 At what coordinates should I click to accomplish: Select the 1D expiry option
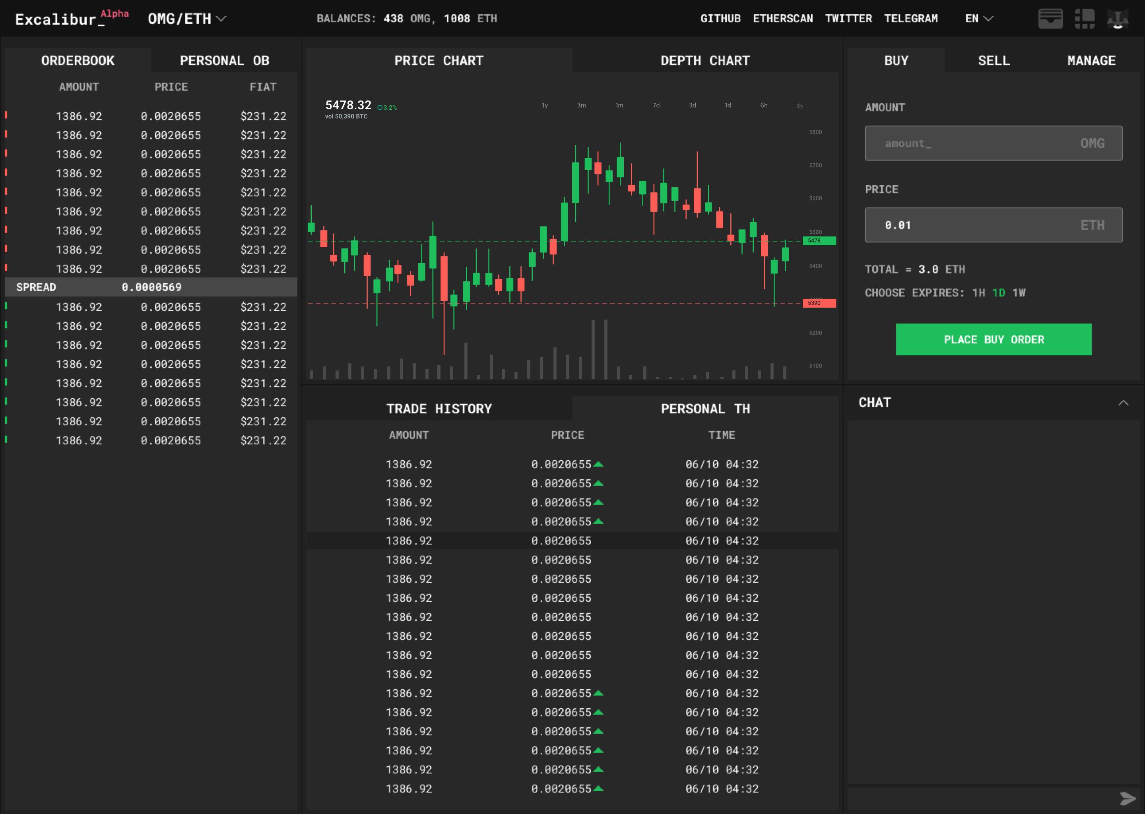pos(999,293)
